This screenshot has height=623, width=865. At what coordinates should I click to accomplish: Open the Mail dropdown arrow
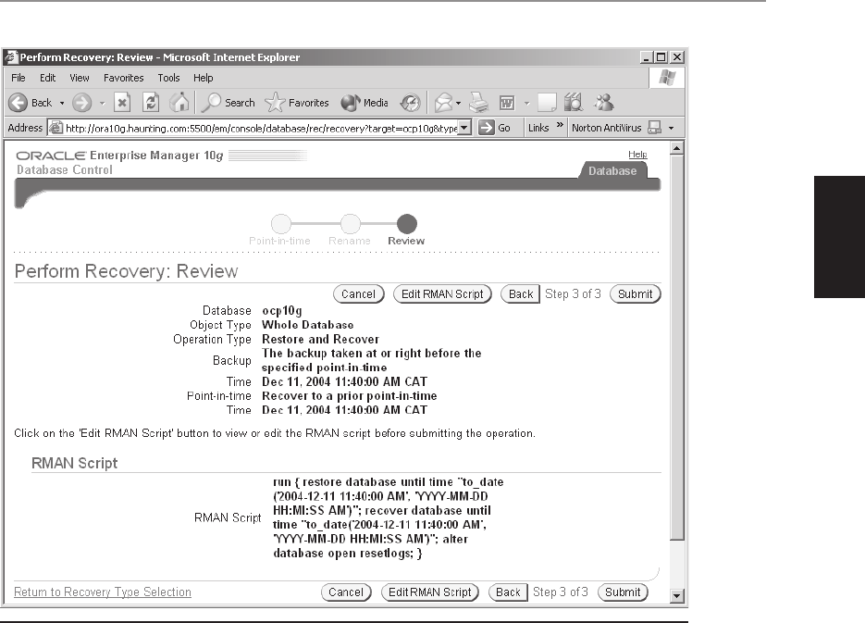tap(459, 103)
